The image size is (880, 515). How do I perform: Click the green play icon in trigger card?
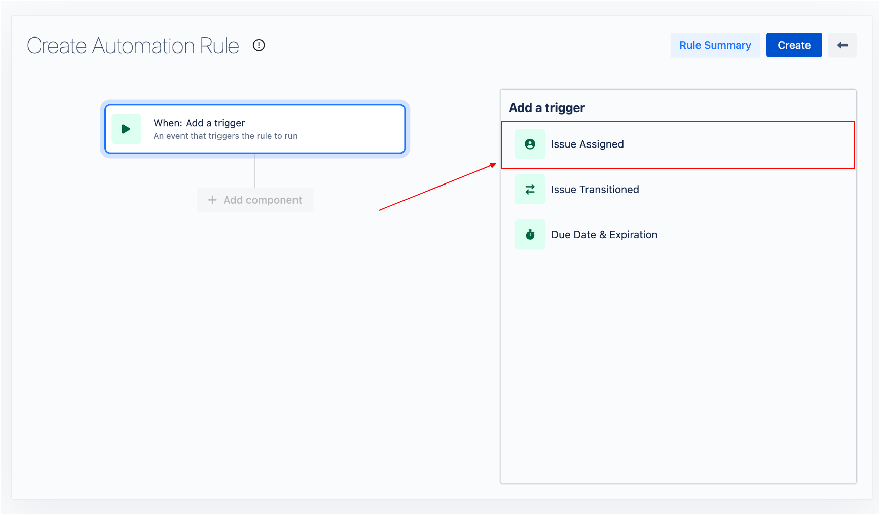(x=126, y=129)
